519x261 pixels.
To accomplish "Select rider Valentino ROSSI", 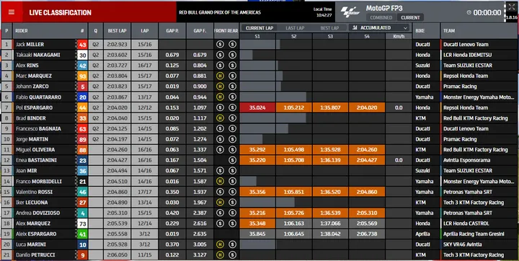I will pyautogui.click(x=34, y=192).
